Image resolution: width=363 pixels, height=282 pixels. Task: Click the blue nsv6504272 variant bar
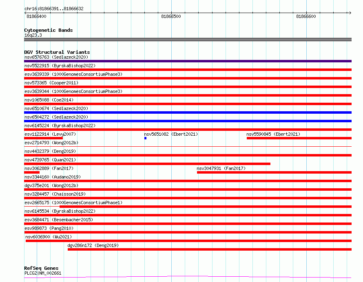click(188, 121)
